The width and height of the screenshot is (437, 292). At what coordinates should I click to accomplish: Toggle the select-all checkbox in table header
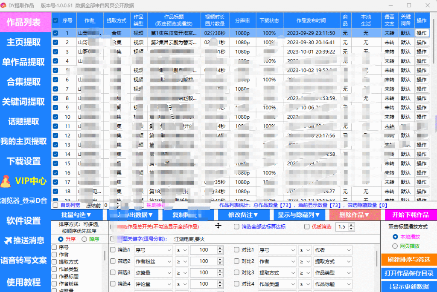pos(55,20)
